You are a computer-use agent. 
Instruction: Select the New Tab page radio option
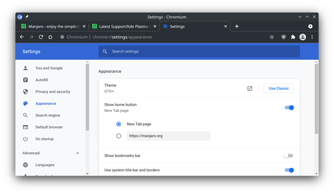[x=119, y=124]
